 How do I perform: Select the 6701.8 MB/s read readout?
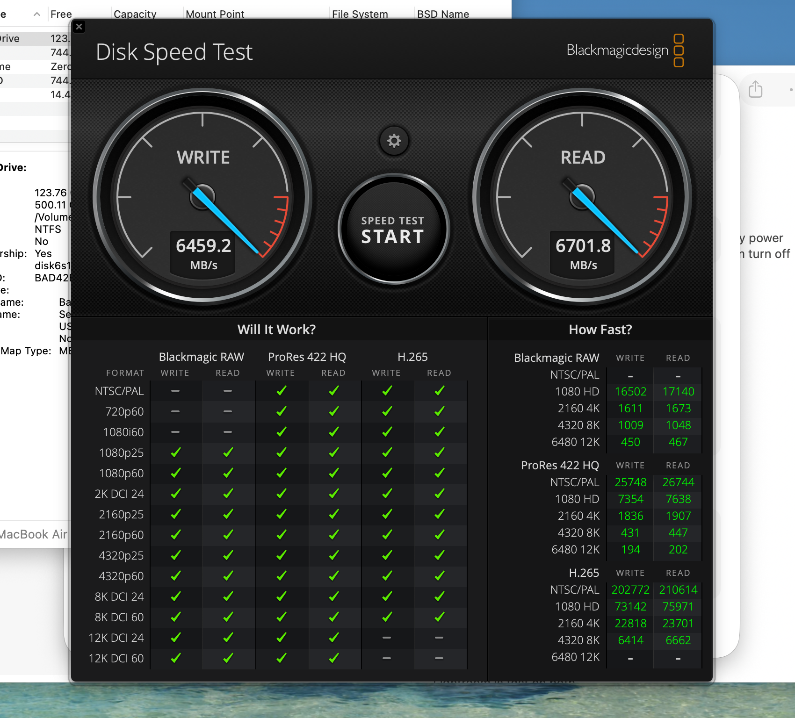(x=583, y=253)
